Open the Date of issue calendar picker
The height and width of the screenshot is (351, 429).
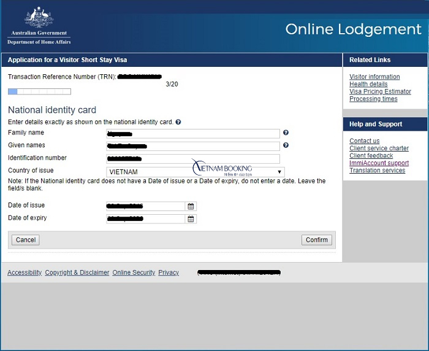(x=191, y=207)
